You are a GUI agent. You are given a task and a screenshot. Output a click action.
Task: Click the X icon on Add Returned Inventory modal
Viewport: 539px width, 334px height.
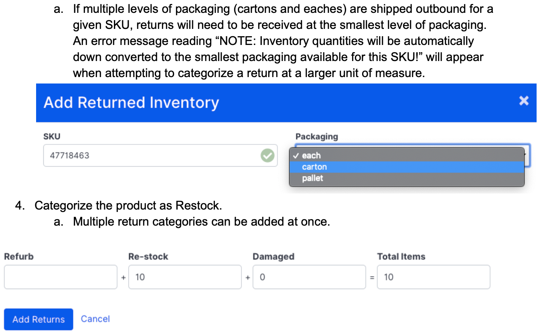524,101
